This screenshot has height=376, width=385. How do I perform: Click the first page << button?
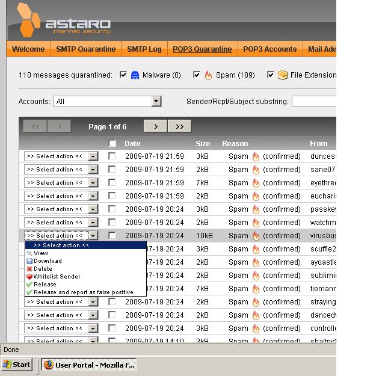(x=35, y=126)
